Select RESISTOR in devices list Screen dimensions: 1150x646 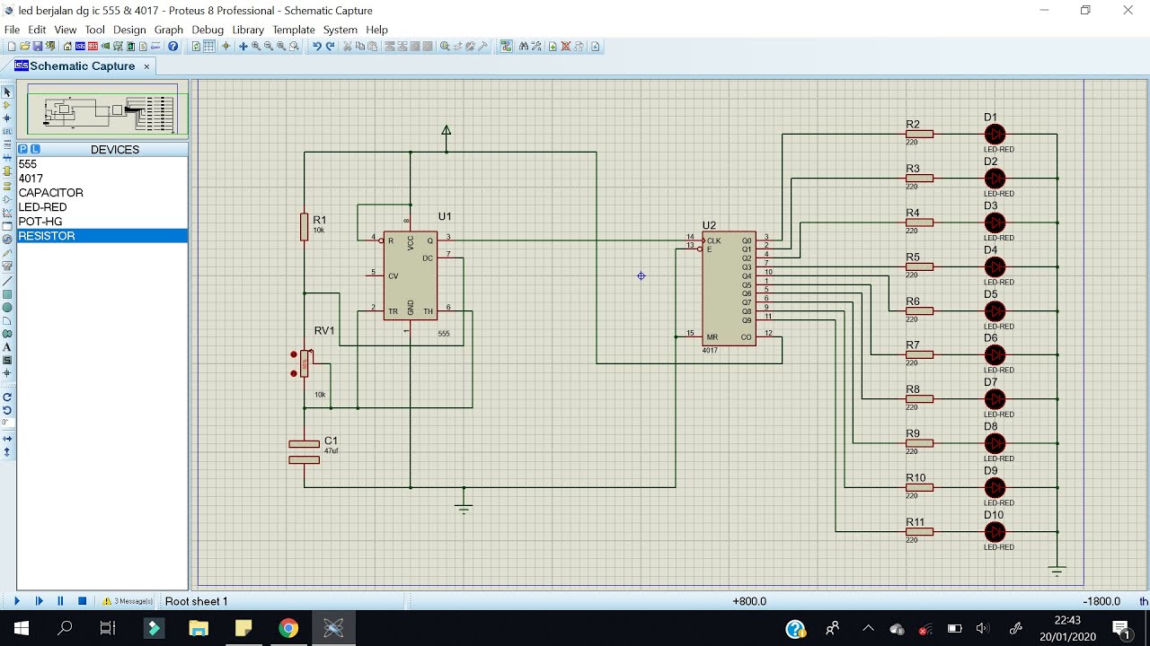pos(102,236)
